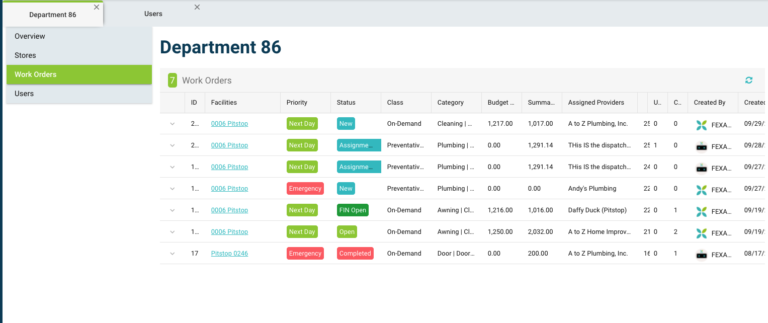Open 0006 Pitstop link in first row
This screenshot has width=768, height=323.
[229, 124]
